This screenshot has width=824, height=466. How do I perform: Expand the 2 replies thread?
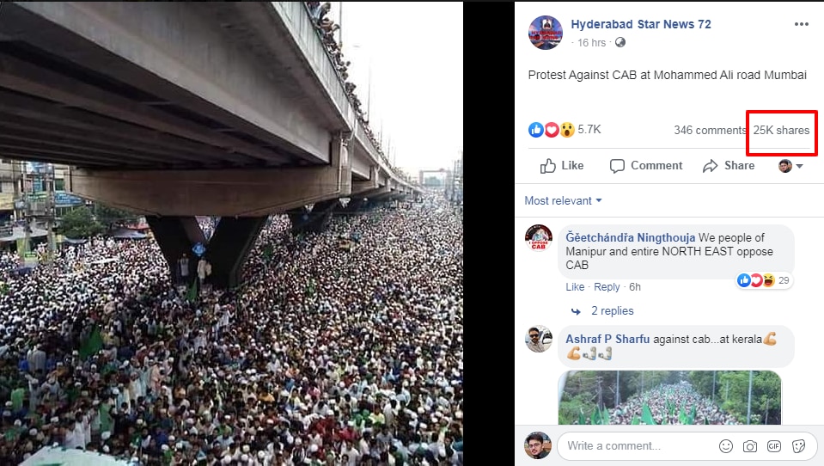click(x=611, y=311)
